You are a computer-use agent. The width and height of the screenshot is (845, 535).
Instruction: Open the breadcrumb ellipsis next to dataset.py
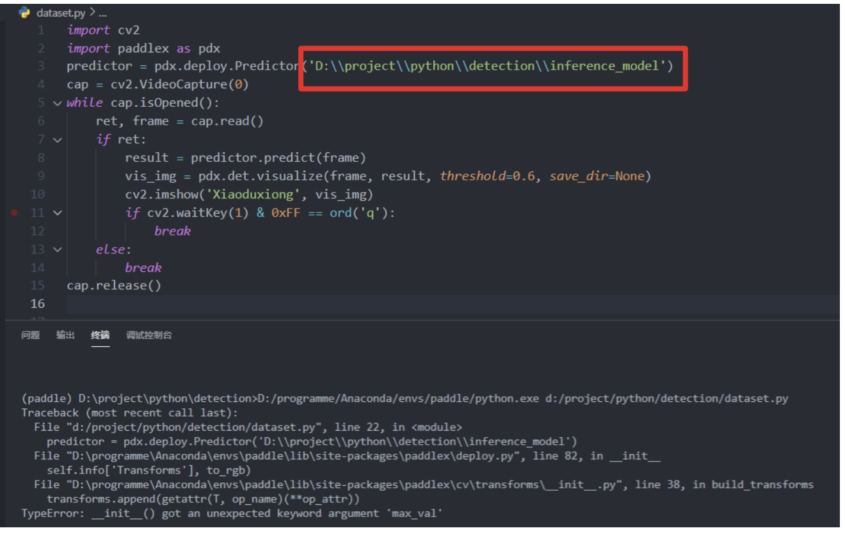[x=101, y=12]
